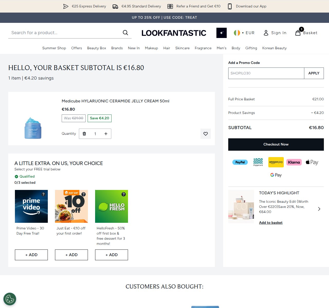This screenshot has width=329, height=308.
Task: Open the Fragrance menu
Action: [203, 48]
